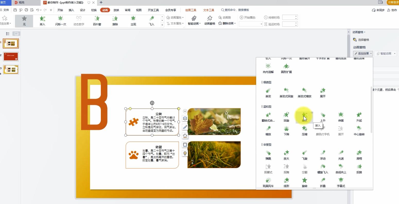Image resolution: width=399 pixels, height=204 pixels.
Task: Pick the 弹跳 effect under 华丽型
Action: click(x=268, y=155)
